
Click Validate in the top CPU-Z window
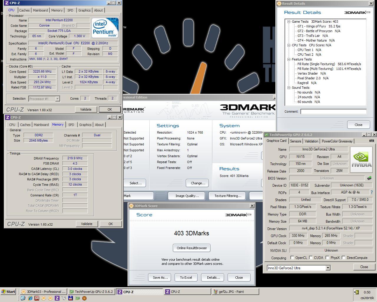click(86, 109)
